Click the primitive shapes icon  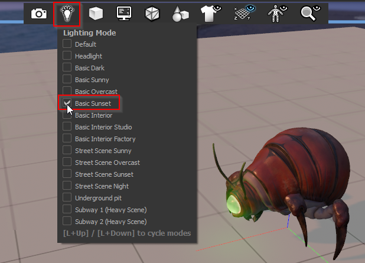[181, 13]
